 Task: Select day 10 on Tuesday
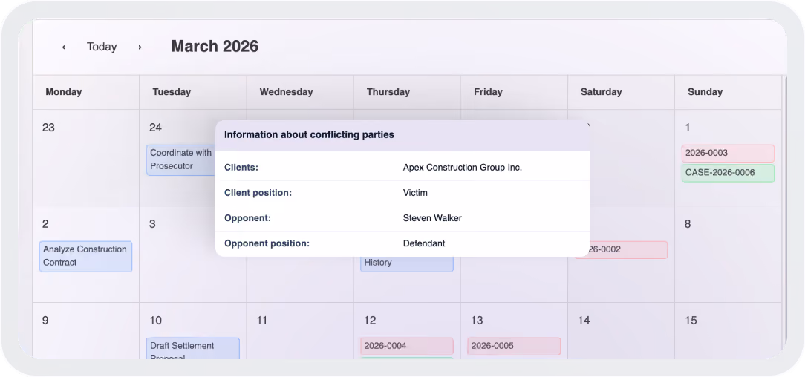point(155,321)
